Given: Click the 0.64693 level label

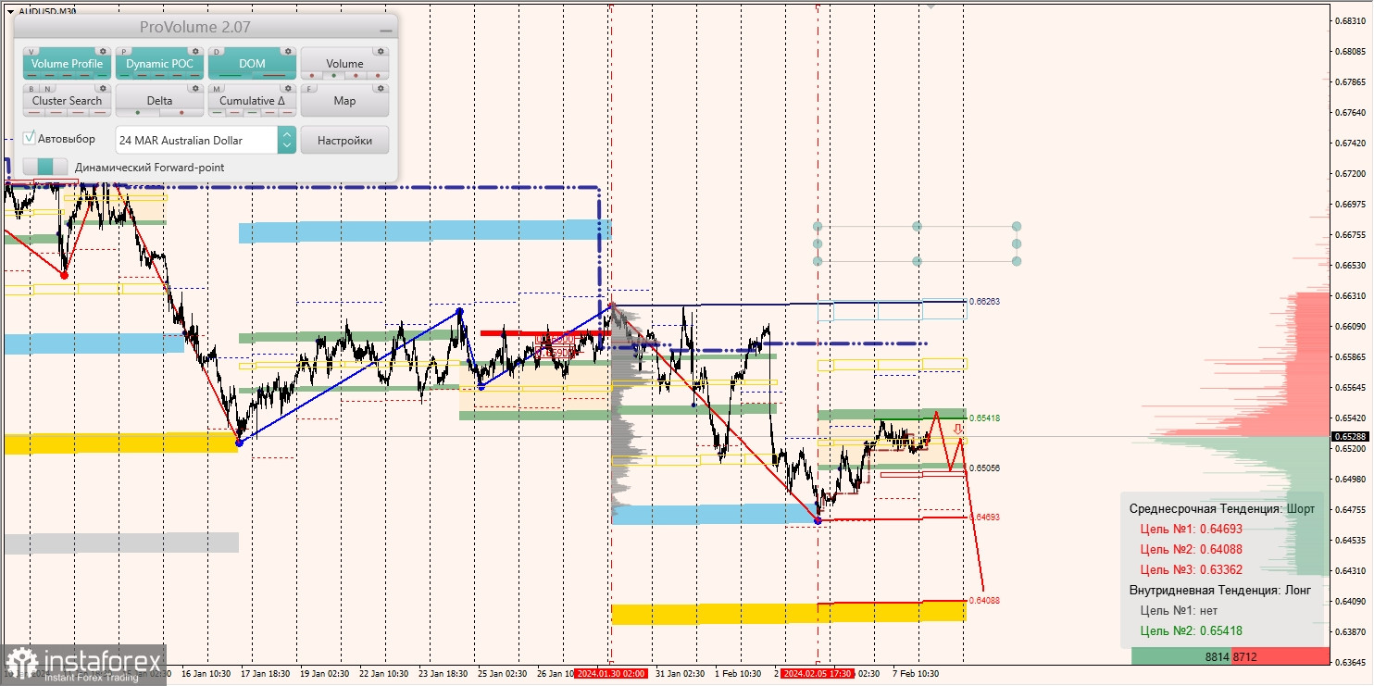Looking at the screenshot, I should [984, 518].
